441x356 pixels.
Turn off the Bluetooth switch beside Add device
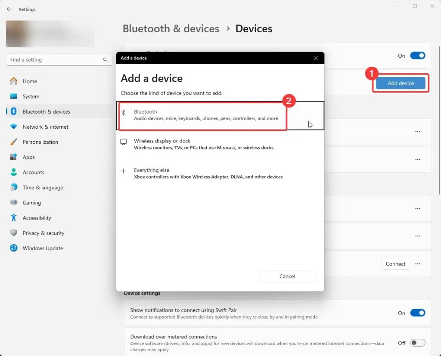(418, 56)
